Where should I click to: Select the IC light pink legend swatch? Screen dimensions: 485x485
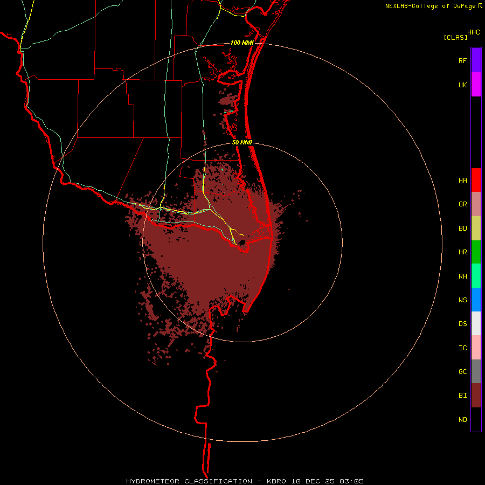click(x=476, y=348)
